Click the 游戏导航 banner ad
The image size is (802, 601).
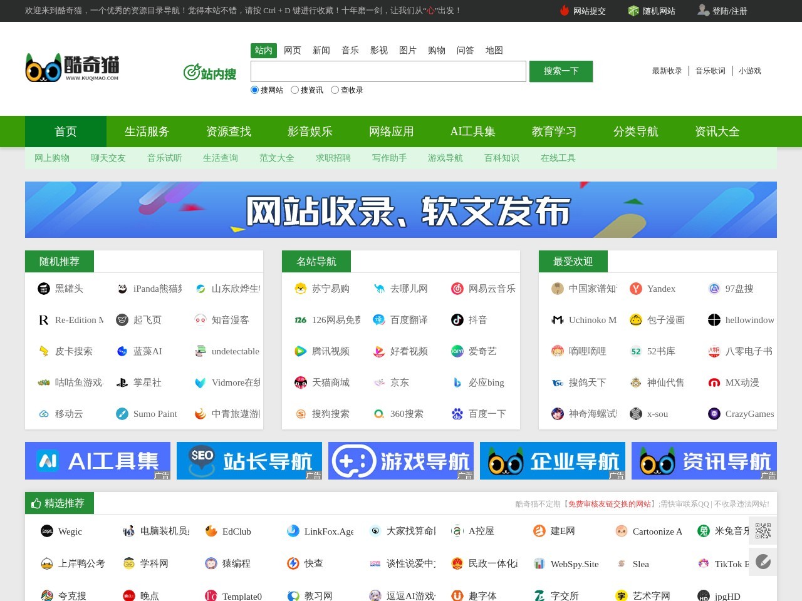401,461
